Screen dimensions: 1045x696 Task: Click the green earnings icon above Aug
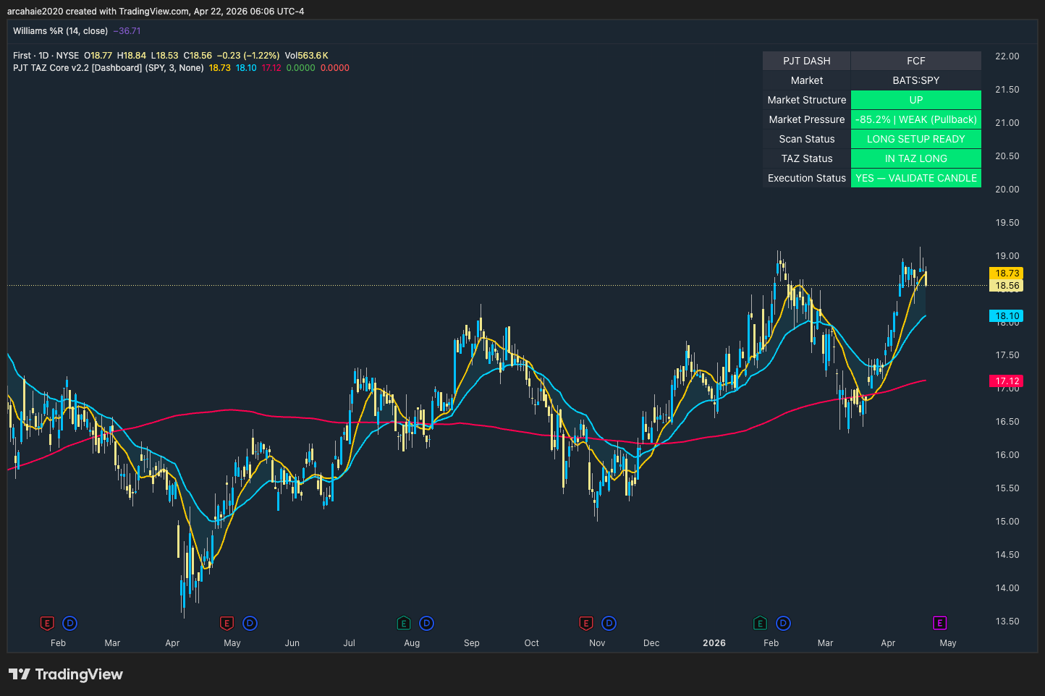tap(404, 623)
